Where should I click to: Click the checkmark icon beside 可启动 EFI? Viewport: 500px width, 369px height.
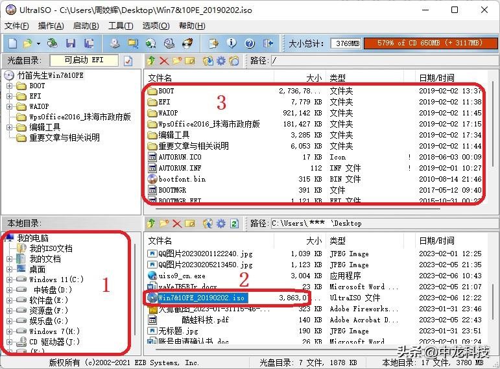pyautogui.click(x=128, y=60)
